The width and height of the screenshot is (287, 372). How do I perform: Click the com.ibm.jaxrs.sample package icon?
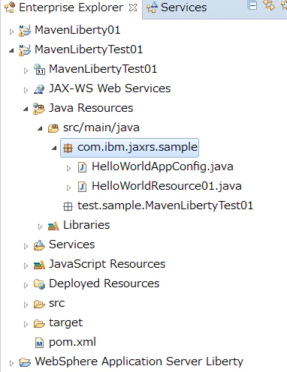68,148
